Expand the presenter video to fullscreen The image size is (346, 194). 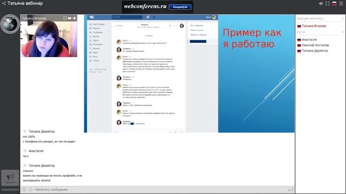click(65, 18)
